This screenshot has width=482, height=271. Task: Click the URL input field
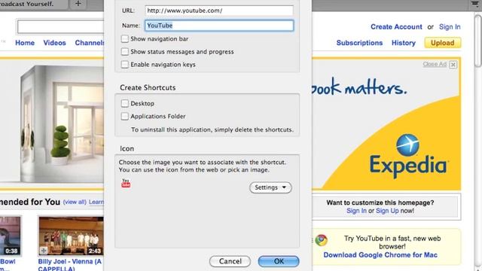click(x=219, y=11)
